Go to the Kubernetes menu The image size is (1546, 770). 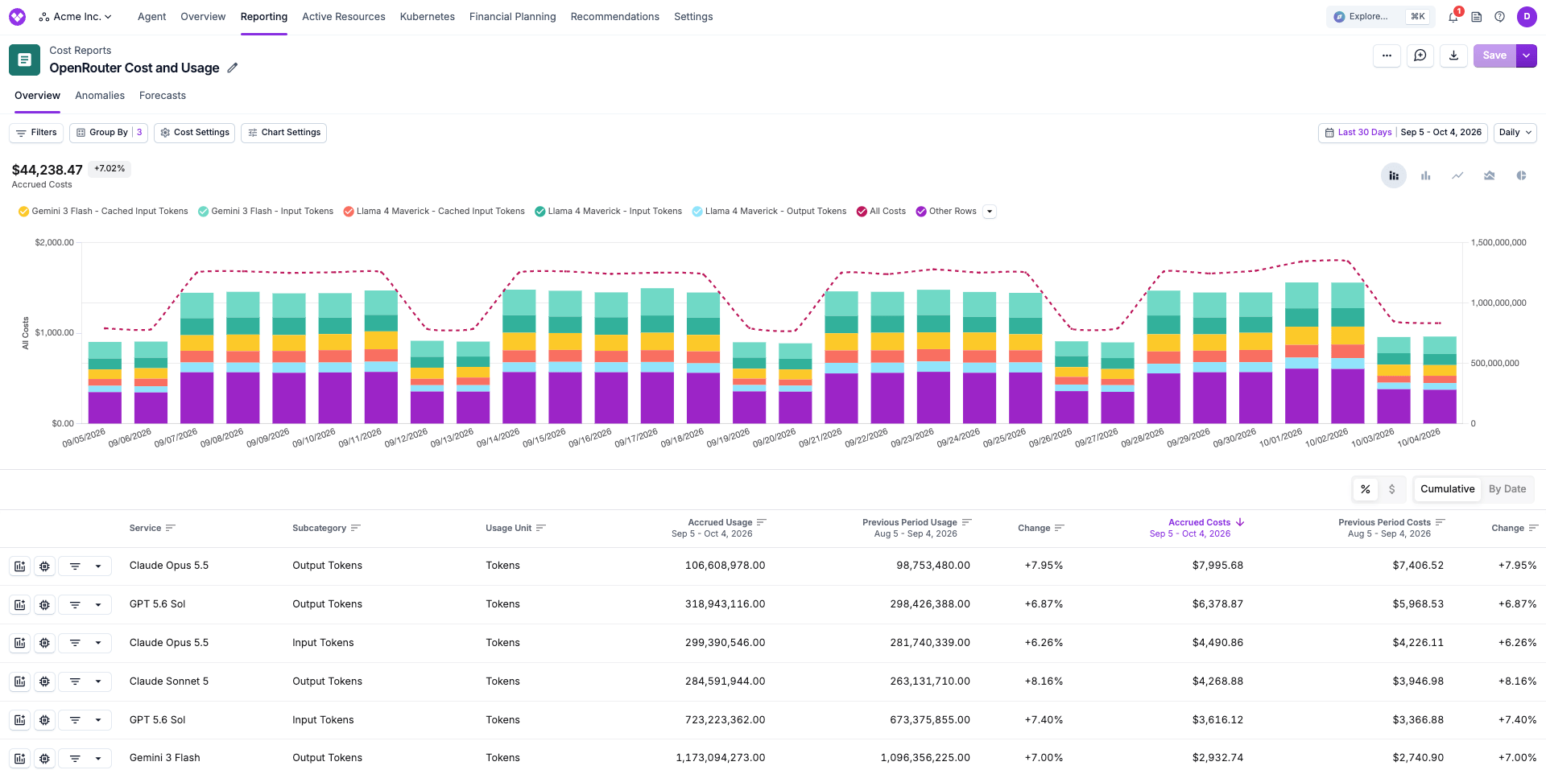(x=428, y=17)
